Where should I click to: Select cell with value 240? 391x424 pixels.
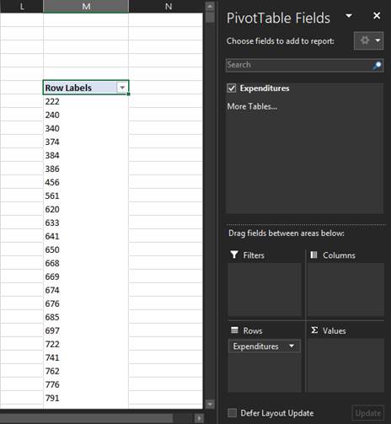pyautogui.click(x=86, y=115)
